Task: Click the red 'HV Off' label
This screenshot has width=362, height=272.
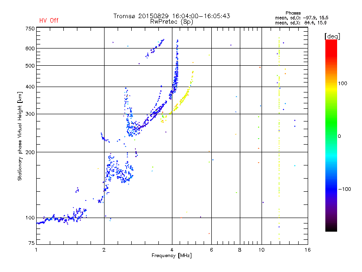Action: tap(49, 20)
